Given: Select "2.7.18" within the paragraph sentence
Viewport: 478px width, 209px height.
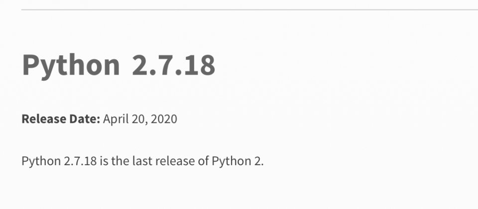Looking at the screenshot, I should click(81, 161).
